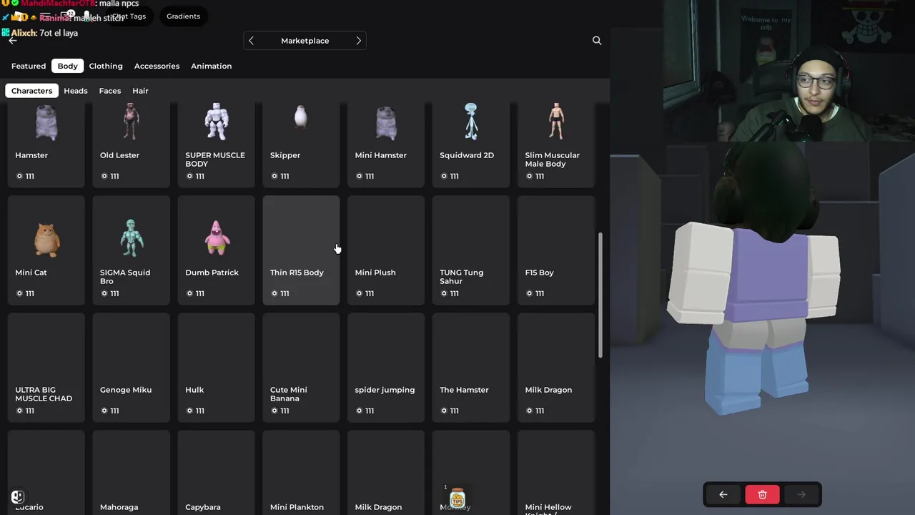
Task: Select the Characters subcategory
Action: pos(31,91)
